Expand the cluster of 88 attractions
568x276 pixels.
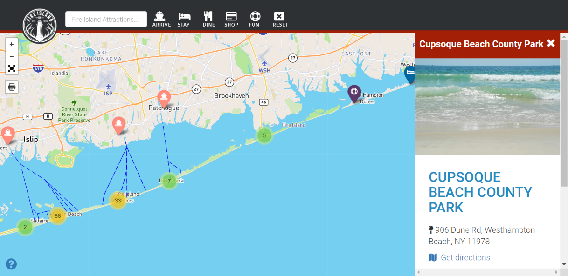[x=57, y=215]
